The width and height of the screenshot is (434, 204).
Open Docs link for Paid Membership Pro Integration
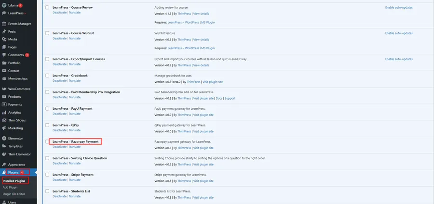pyautogui.click(x=218, y=98)
